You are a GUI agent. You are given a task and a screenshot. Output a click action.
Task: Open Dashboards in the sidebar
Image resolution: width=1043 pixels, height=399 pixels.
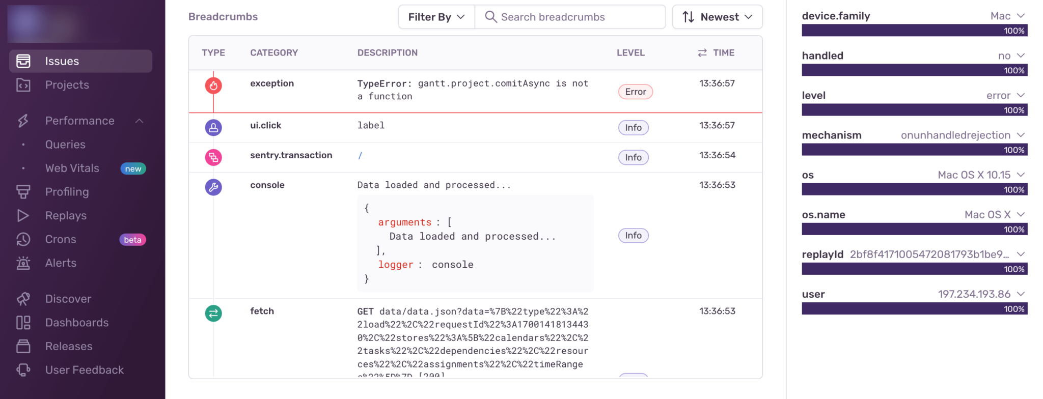pyautogui.click(x=77, y=323)
